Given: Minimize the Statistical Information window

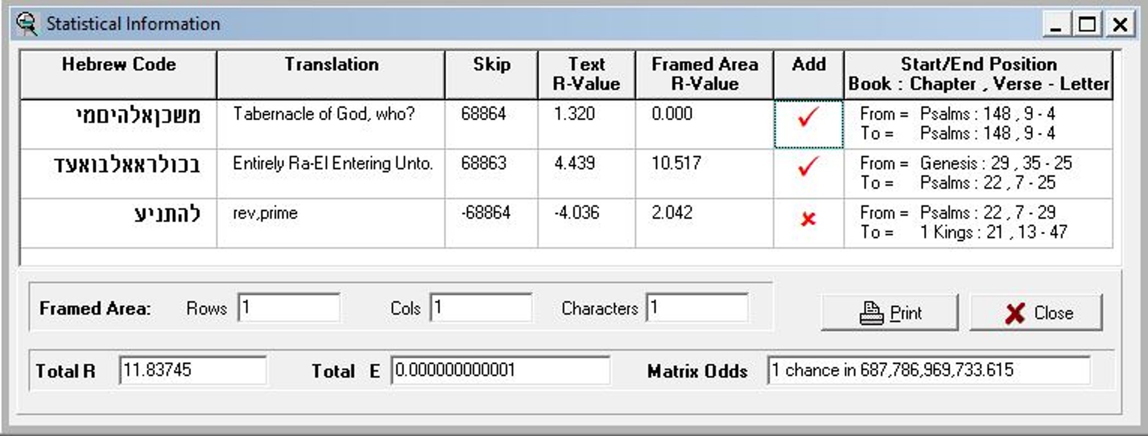Looking at the screenshot, I should click(1056, 25).
